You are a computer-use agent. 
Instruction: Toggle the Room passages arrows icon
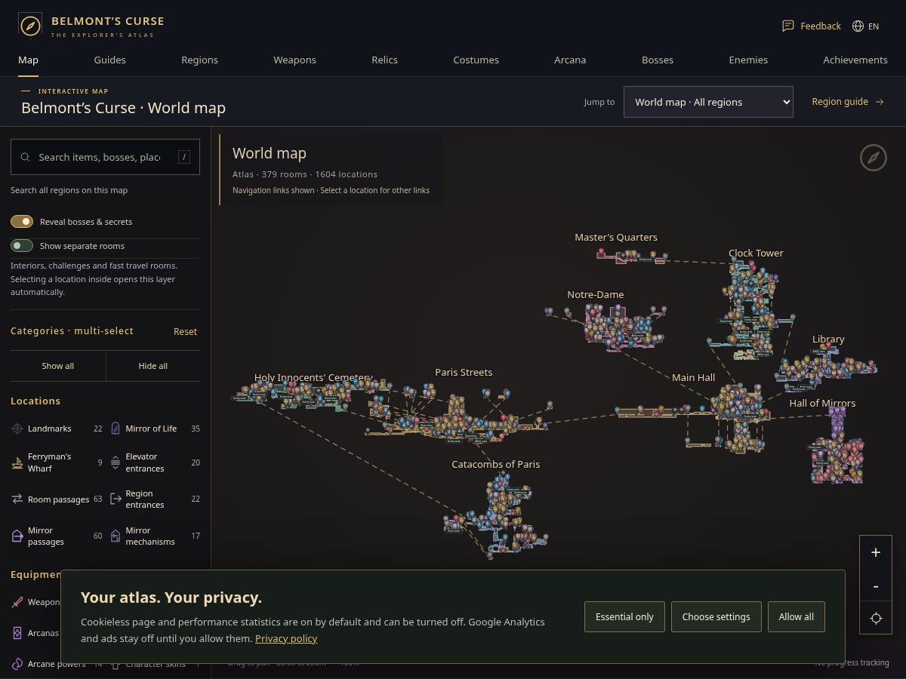pos(17,499)
